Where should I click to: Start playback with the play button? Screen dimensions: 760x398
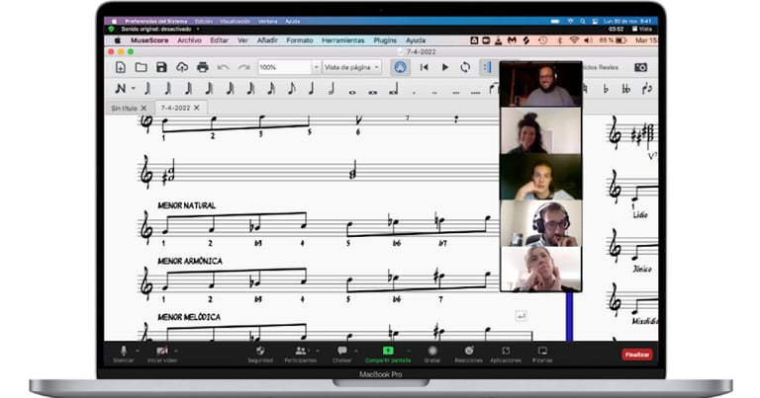pos(444,67)
